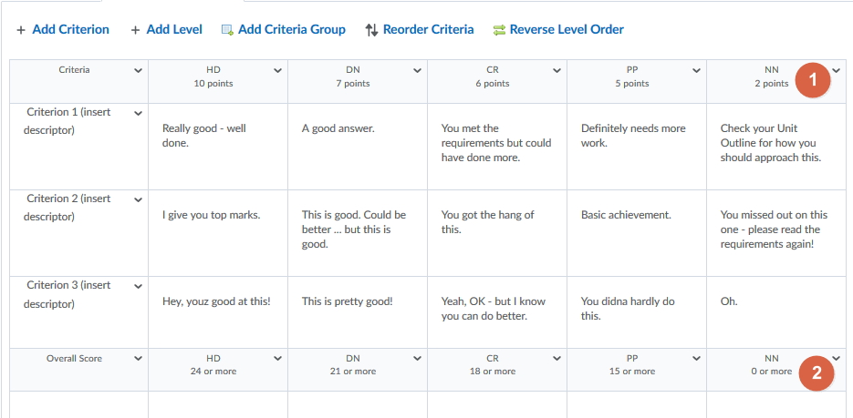Viewport: 853px width, 418px height.
Task: Click the 'Criteria' column header label
Action: point(74,70)
